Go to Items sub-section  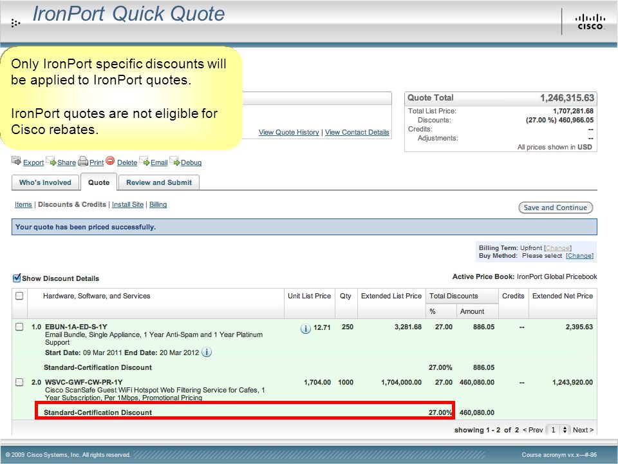[23, 204]
